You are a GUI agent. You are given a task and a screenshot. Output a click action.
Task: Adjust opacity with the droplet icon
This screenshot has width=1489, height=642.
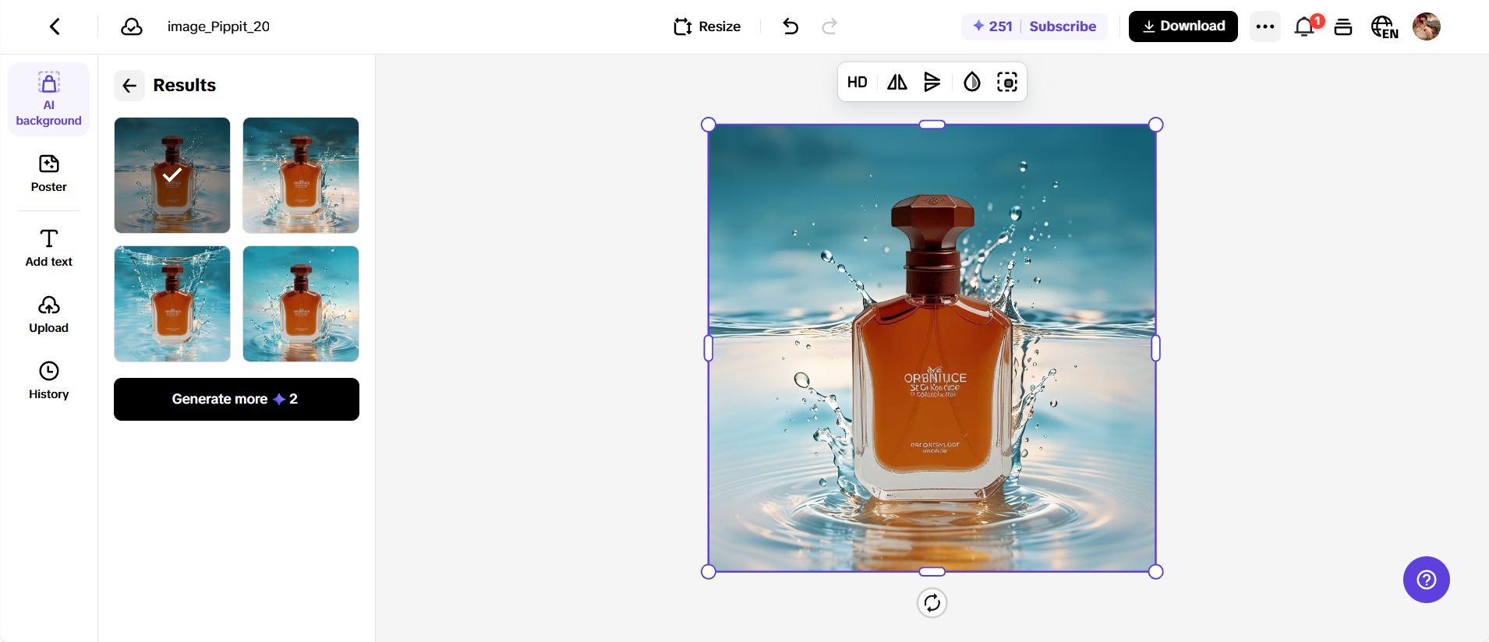click(972, 83)
